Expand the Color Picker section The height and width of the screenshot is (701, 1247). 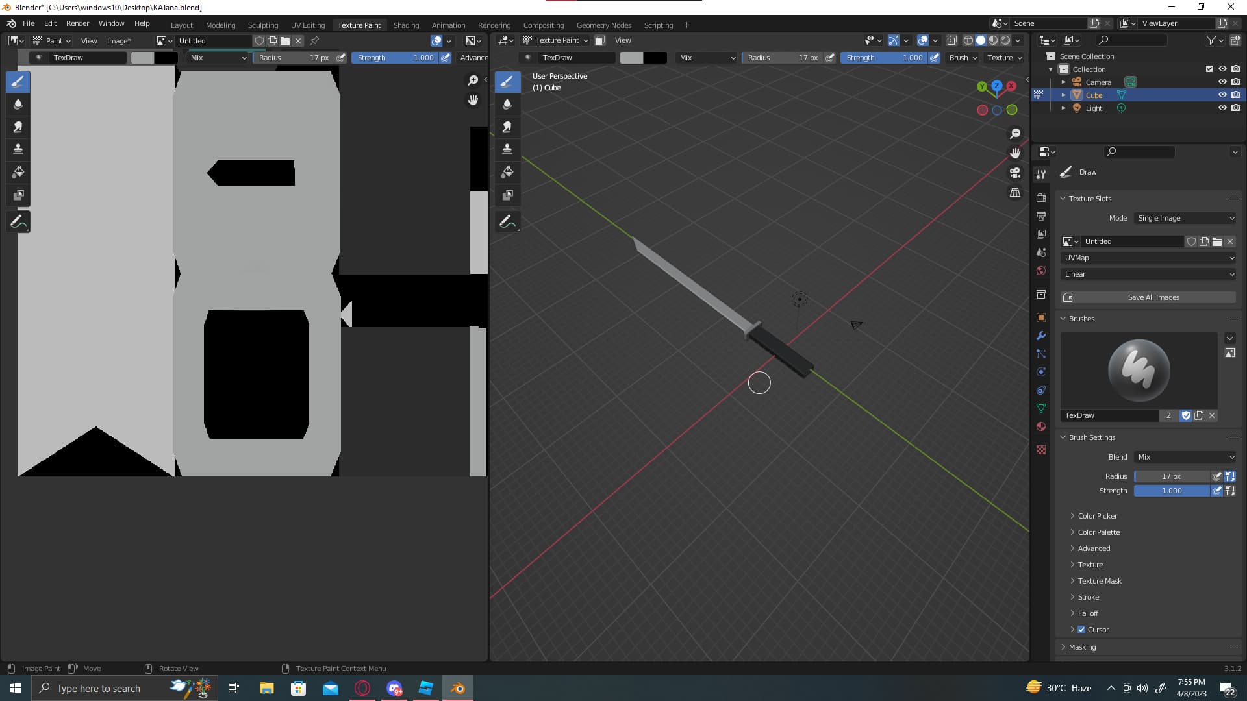click(x=1097, y=516)
